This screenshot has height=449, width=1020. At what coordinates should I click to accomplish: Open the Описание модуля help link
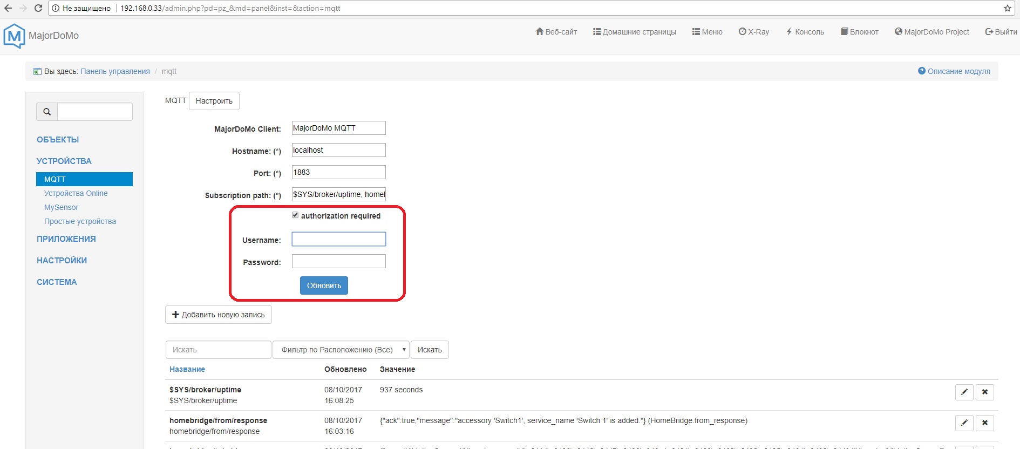click(x=954, y=71)
